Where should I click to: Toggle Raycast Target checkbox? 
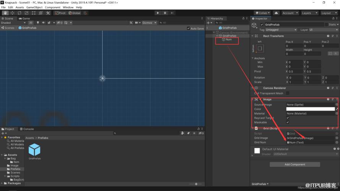coord(288,118)
